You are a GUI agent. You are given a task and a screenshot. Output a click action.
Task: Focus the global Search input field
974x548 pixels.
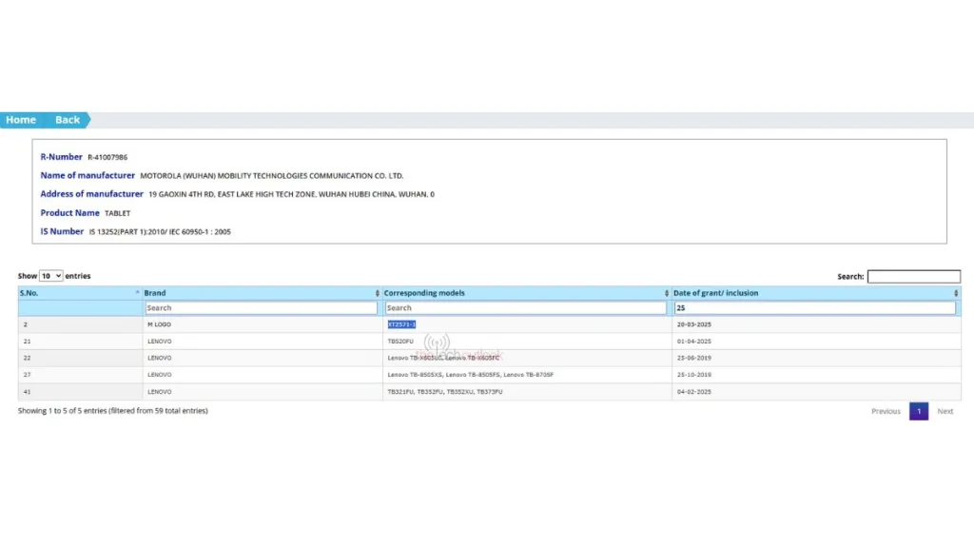point(913,277)
